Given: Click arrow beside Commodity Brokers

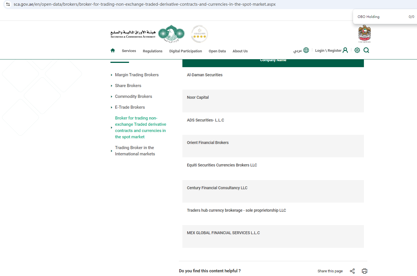Looking at the screenshot, I should point(111,97).
